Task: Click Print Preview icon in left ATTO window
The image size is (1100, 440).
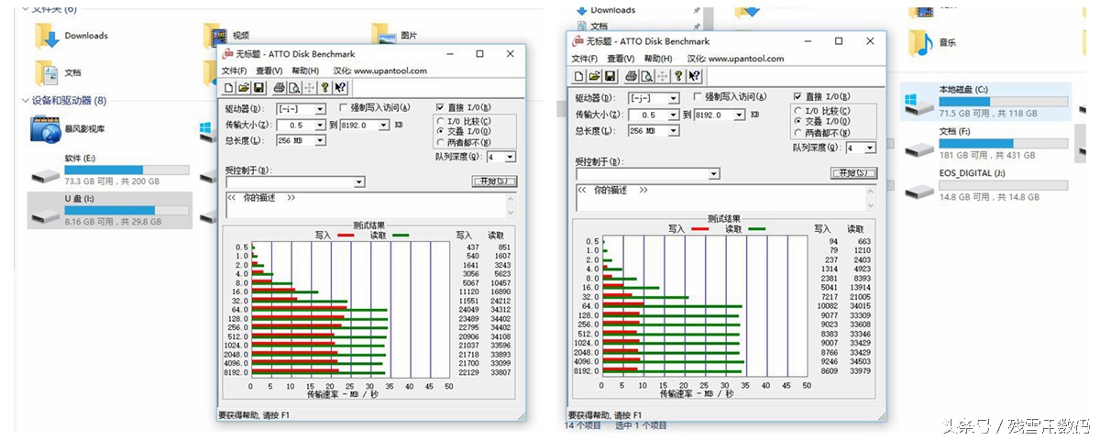Action: (x=293, y=88)
